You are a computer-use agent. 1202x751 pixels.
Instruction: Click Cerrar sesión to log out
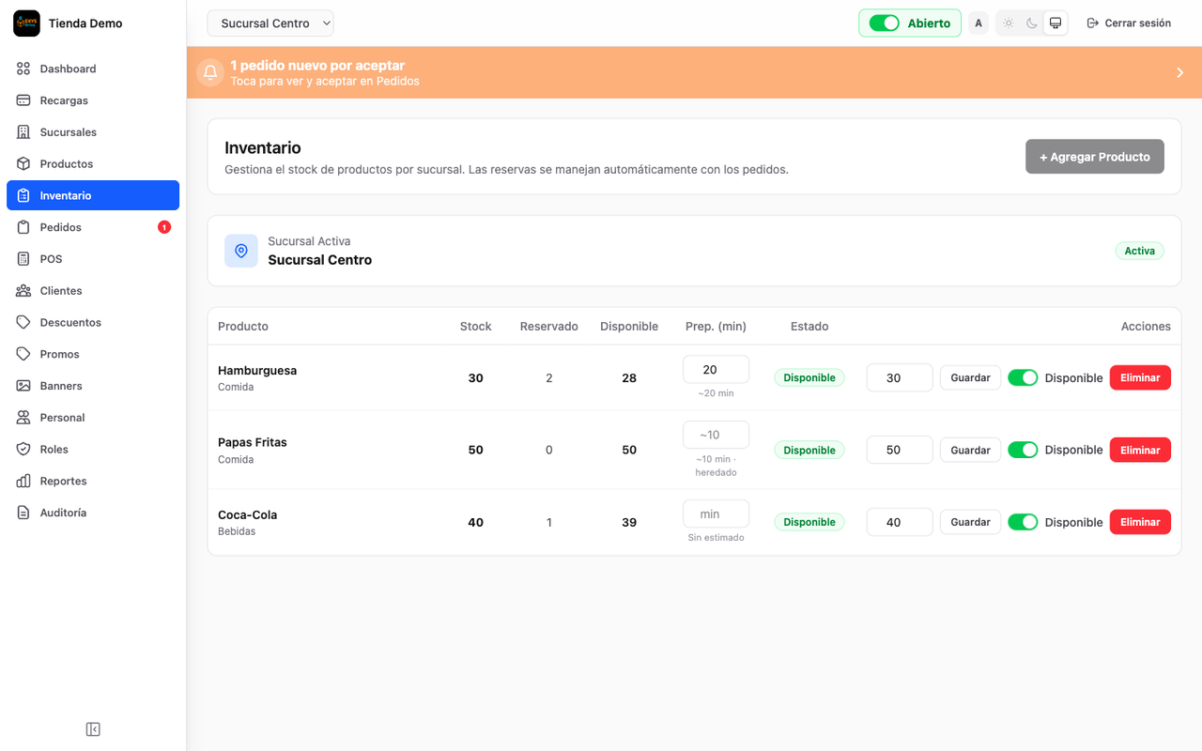pos(1129,23)
